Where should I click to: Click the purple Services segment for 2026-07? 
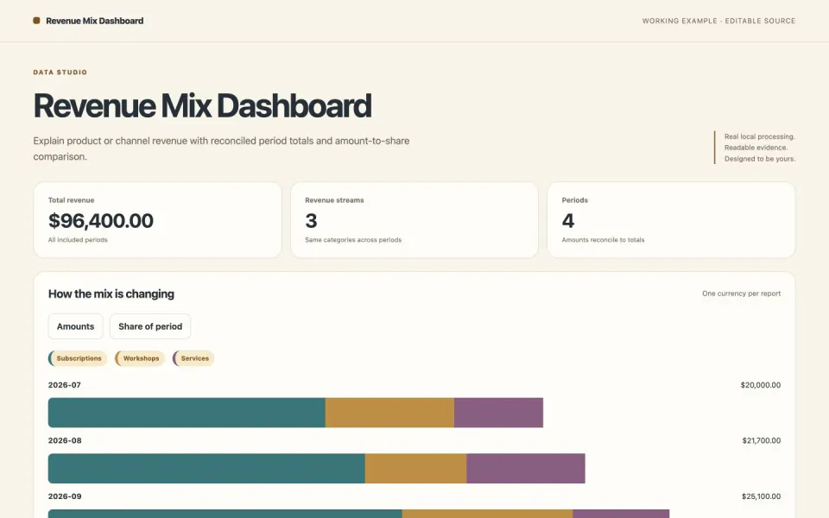tap(498, 413)
